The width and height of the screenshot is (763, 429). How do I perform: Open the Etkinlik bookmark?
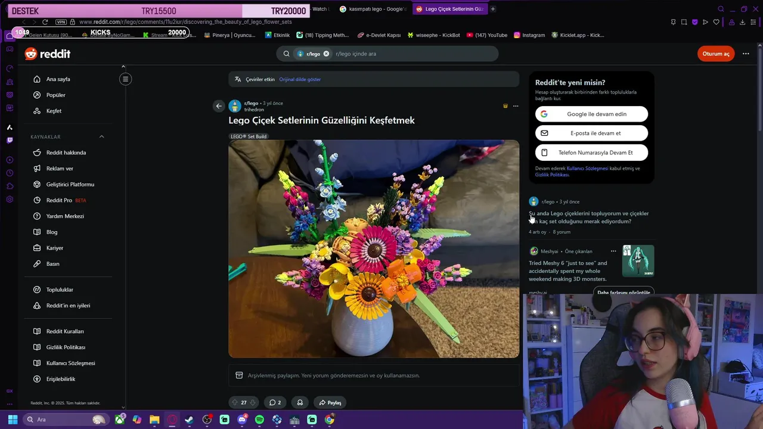277,35
